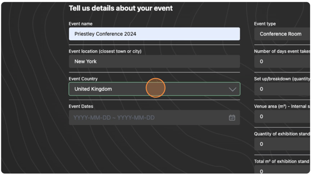313x176 pixels.
Task: Click the Venue area value field
Action: tap(282, 116)
